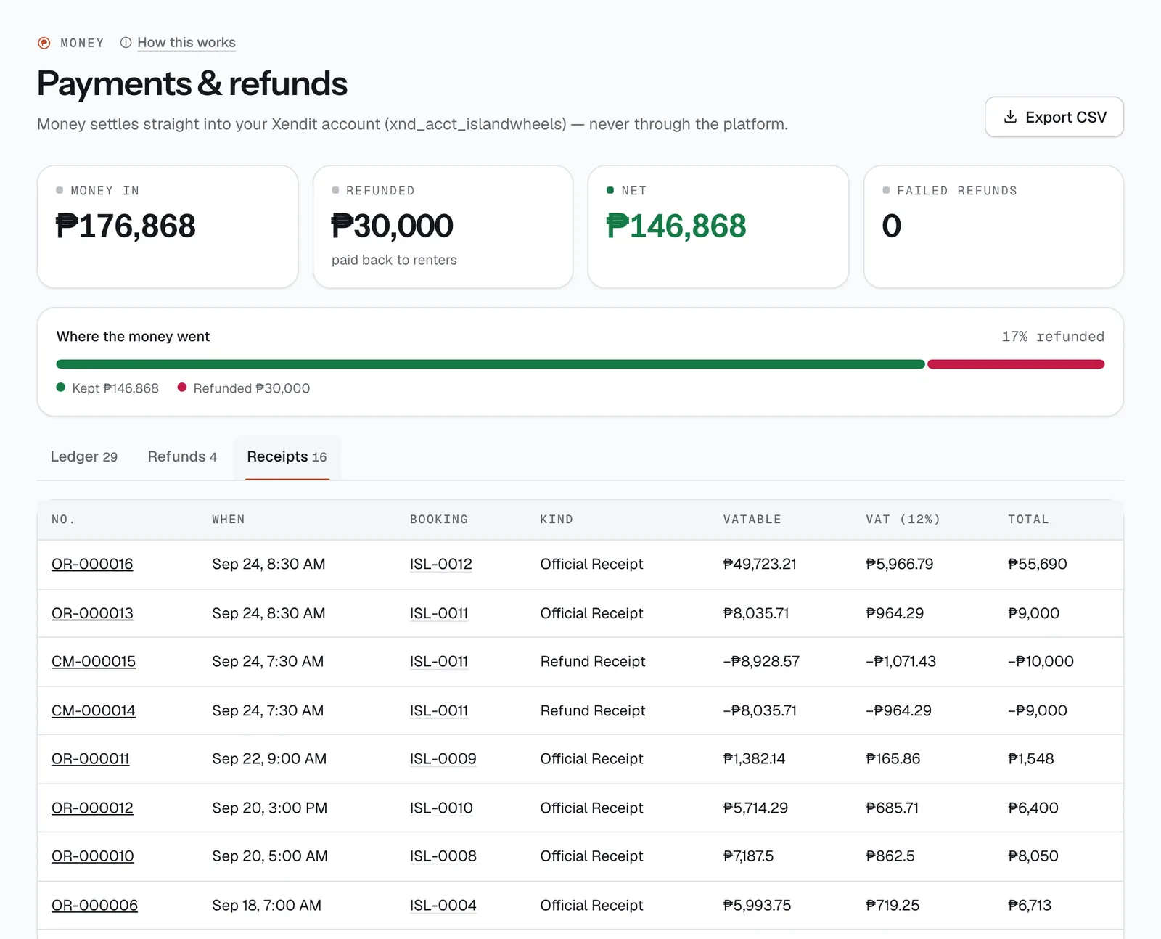Click Refund Receipt in the CM-000015 row
The height and width of the screenshot is (939, 1161).
tap(593, 662)
